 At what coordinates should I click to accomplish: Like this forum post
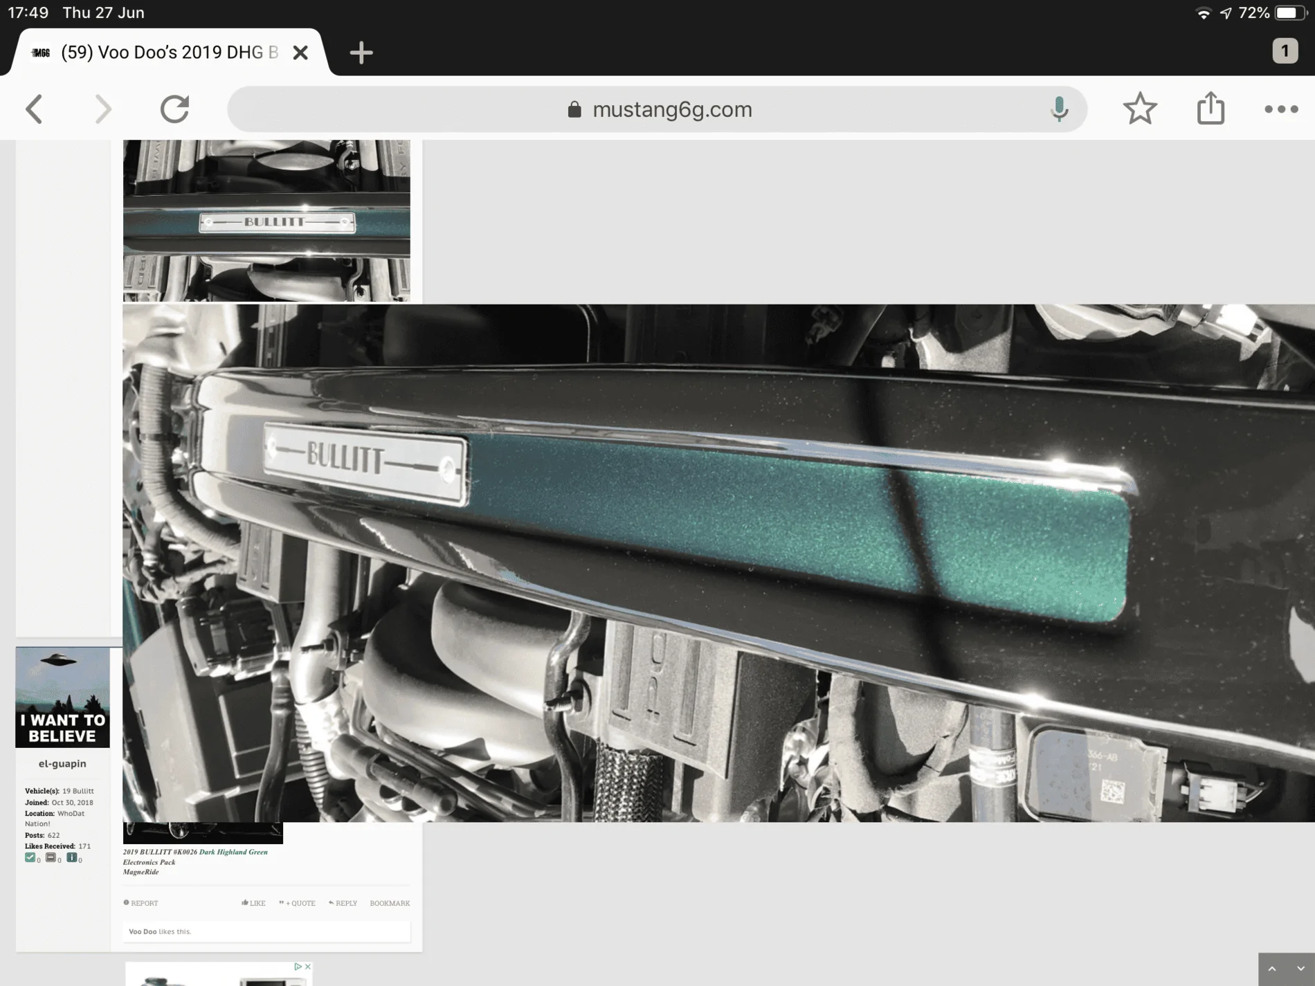pos(253,903)
